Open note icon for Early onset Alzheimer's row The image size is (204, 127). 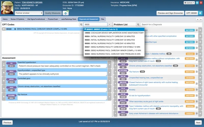point(197,113)
